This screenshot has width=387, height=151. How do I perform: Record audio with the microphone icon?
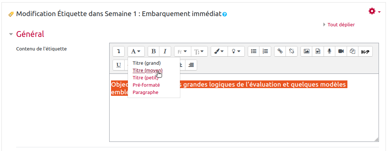tap(329, 52)
